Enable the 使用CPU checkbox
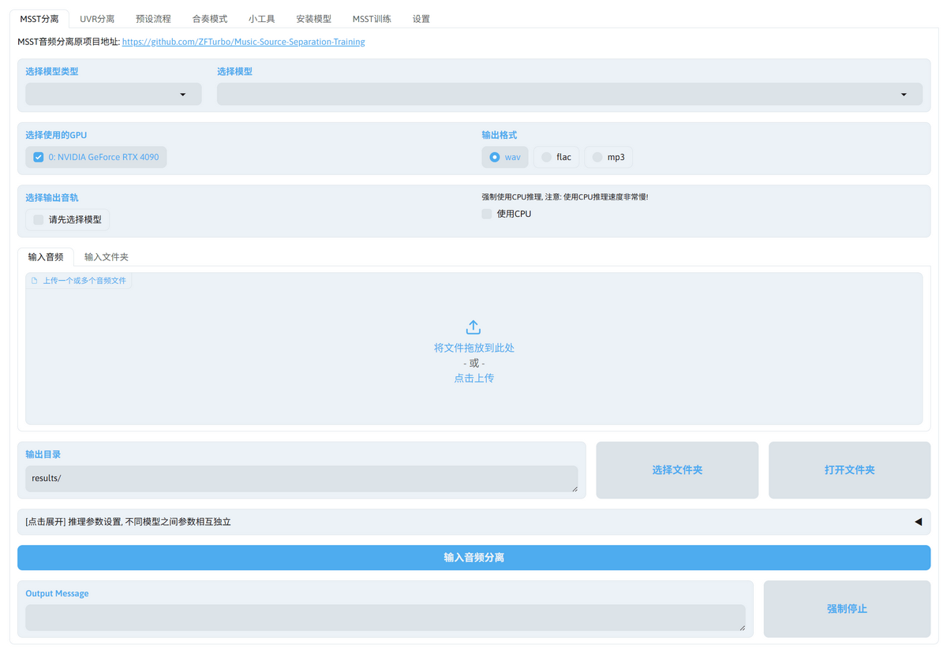This screenshot has height=653, width=947. 487,214
